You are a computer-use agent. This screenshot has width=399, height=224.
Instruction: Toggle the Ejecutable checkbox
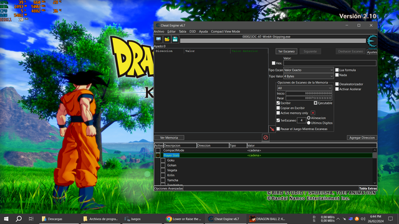[315, 103]
